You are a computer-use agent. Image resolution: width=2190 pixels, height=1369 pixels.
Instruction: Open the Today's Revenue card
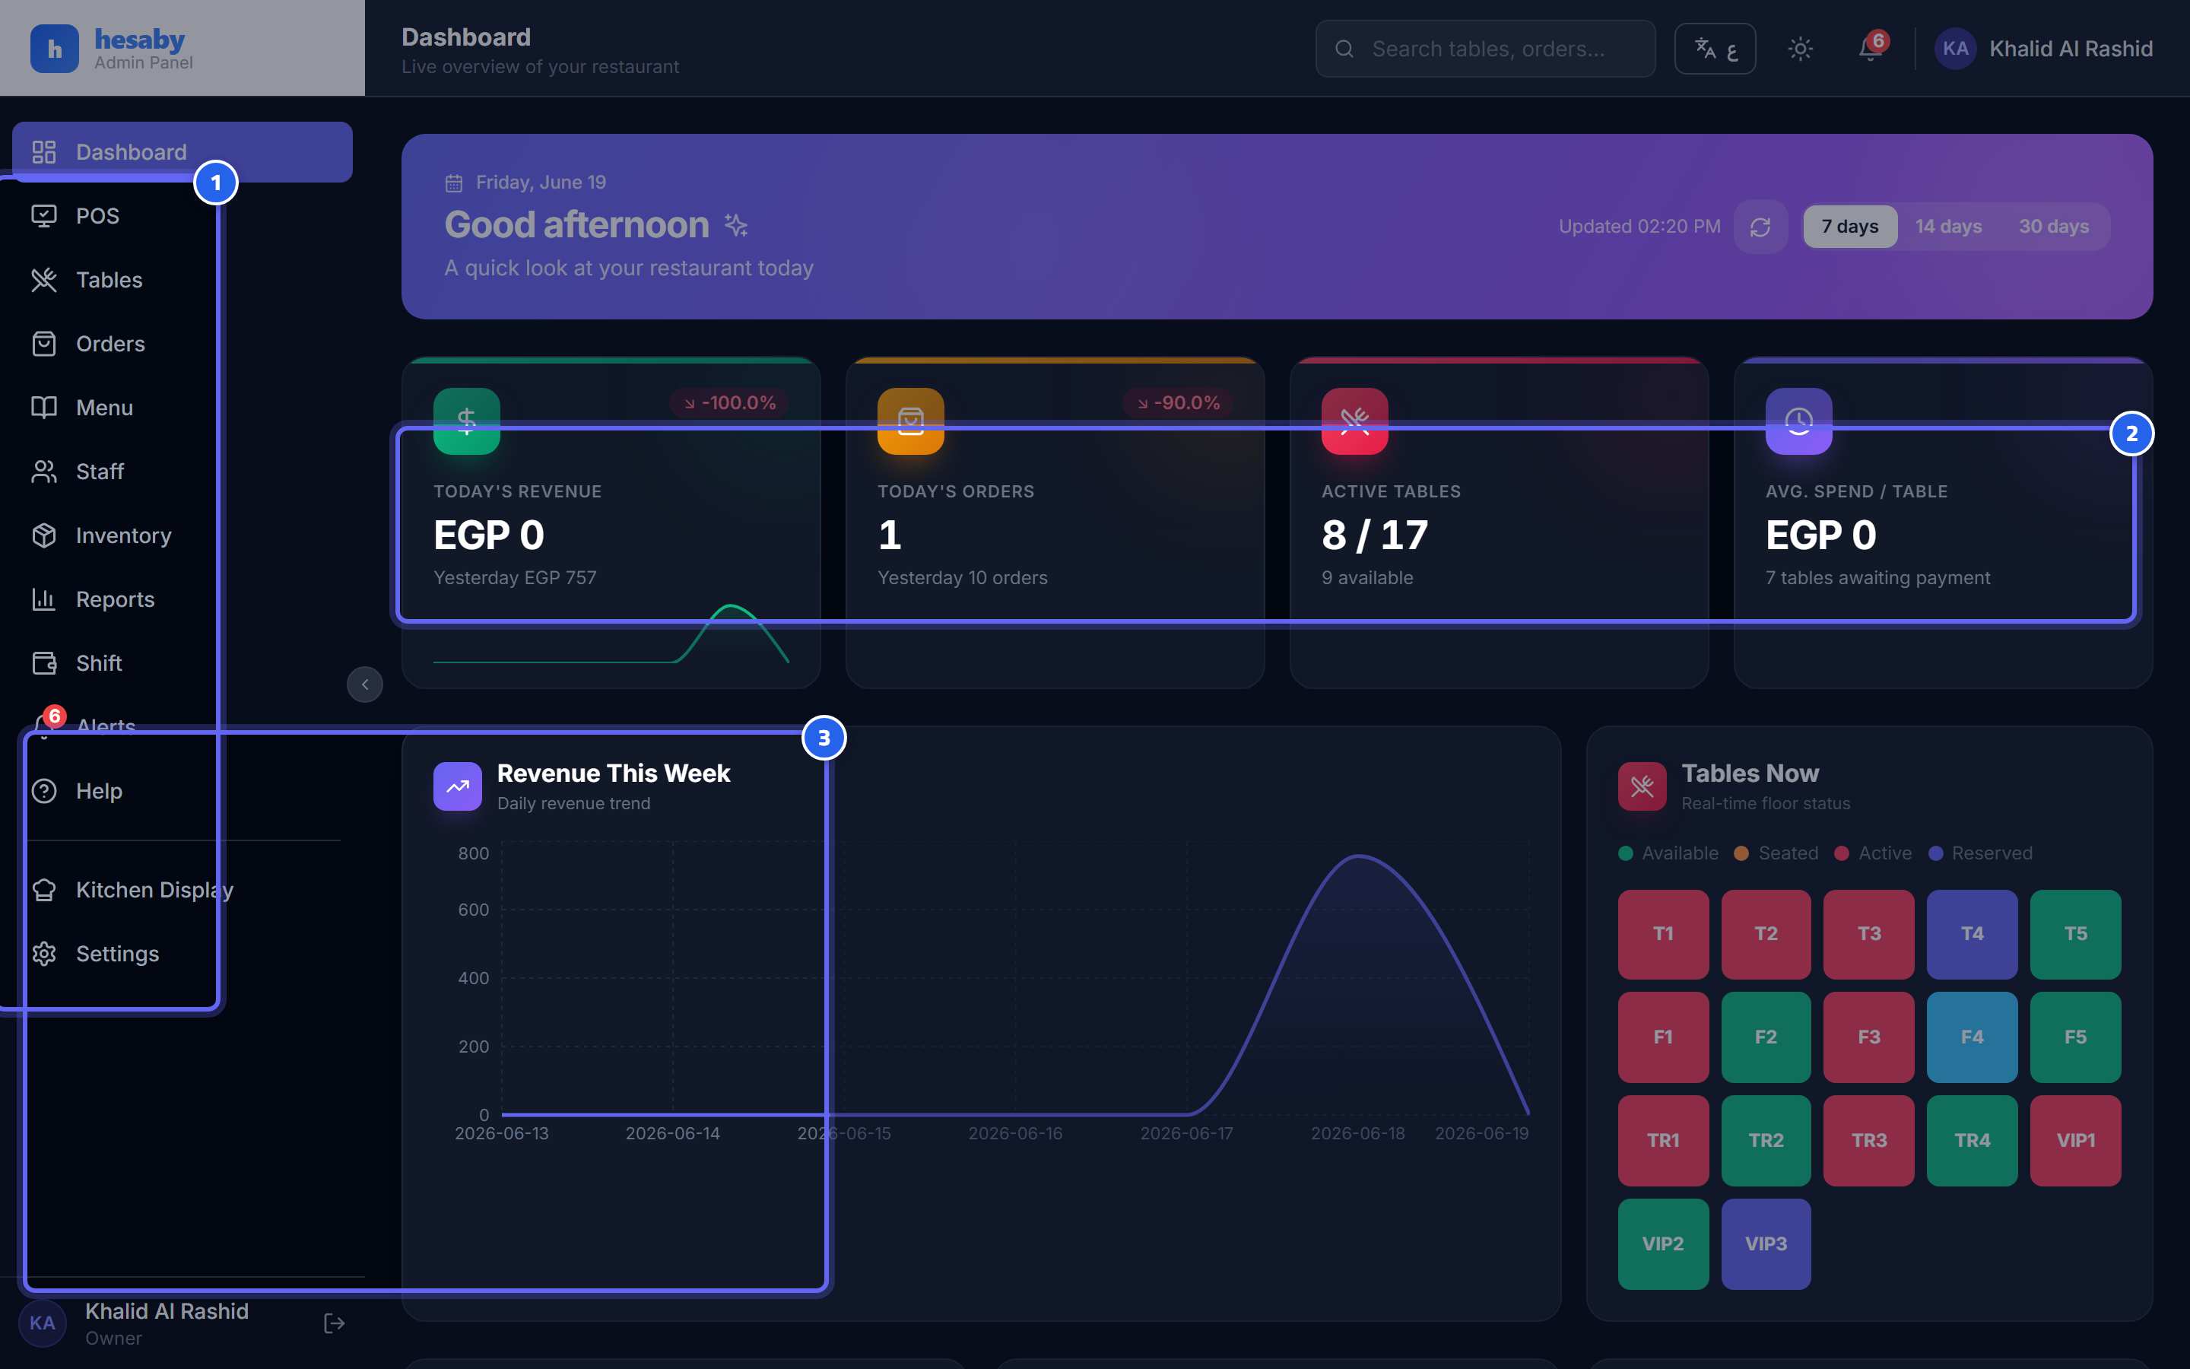(611, 523)
